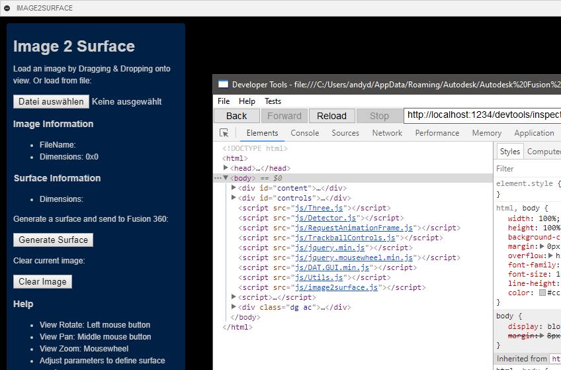
Task: Expand the div class dg ac node
Action: (x=234, y=306)
